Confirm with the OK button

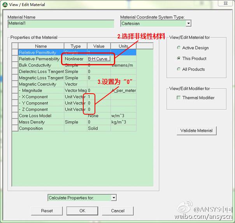coord(82,211)
